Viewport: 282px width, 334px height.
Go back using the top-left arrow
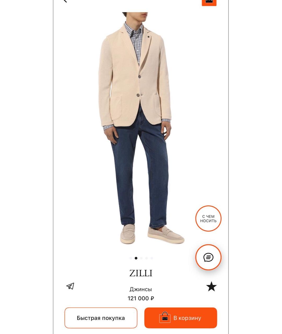[x=65, y=1]
